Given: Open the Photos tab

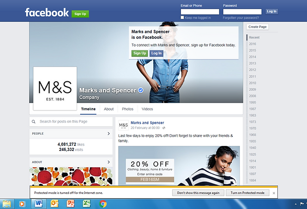Looking at the screenshot, I should coord(128,109).
